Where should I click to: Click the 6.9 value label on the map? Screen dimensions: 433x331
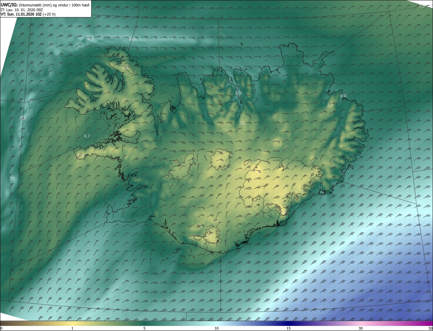pos(238,93)
